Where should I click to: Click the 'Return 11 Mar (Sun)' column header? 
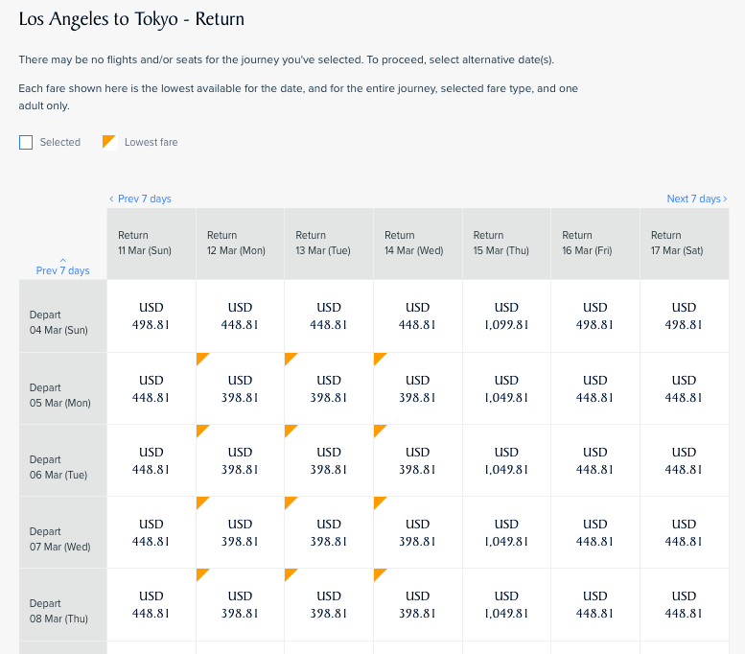[151, 243]
